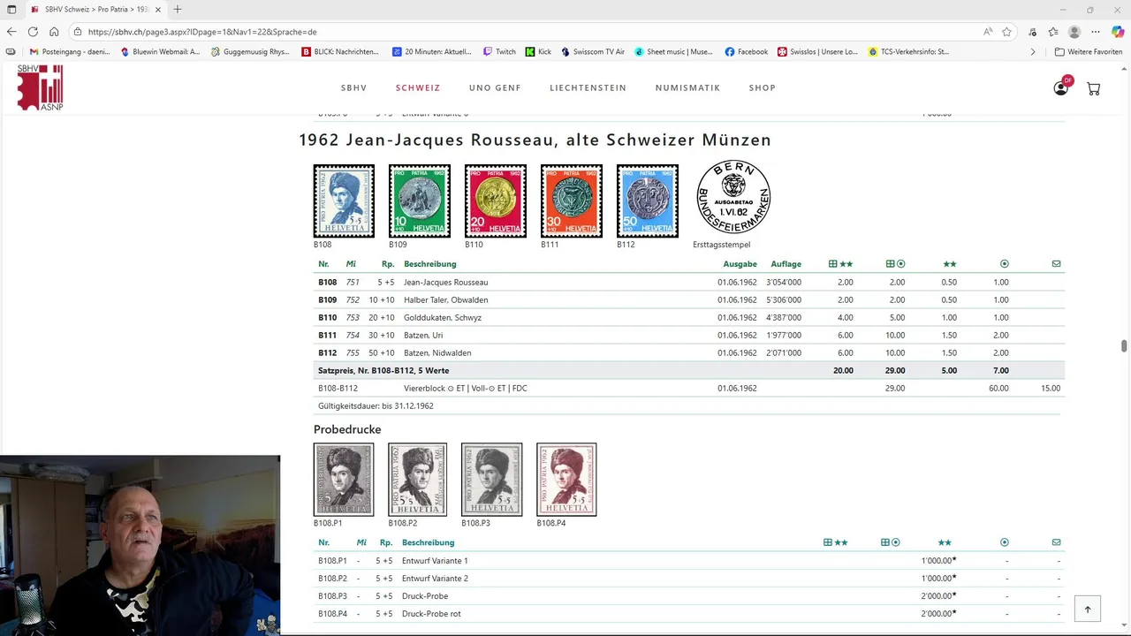Open Weitere Favoriten folder

coord(1089,52)
